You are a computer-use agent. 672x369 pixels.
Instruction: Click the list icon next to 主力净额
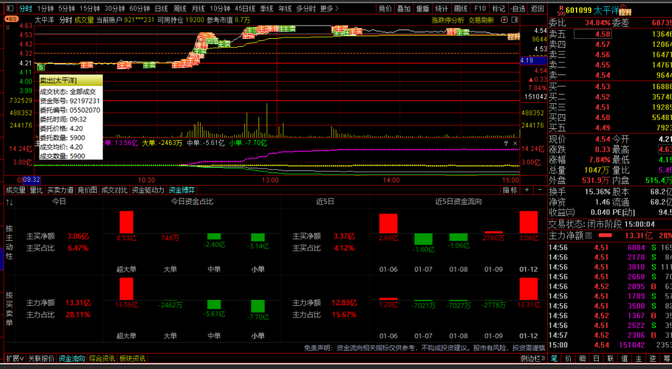coord(589,235)
